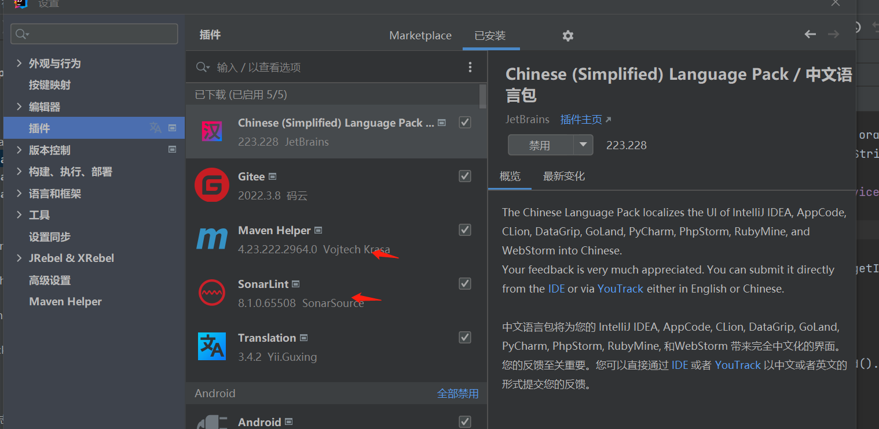Click the 禁用 button

pos(540,145)
